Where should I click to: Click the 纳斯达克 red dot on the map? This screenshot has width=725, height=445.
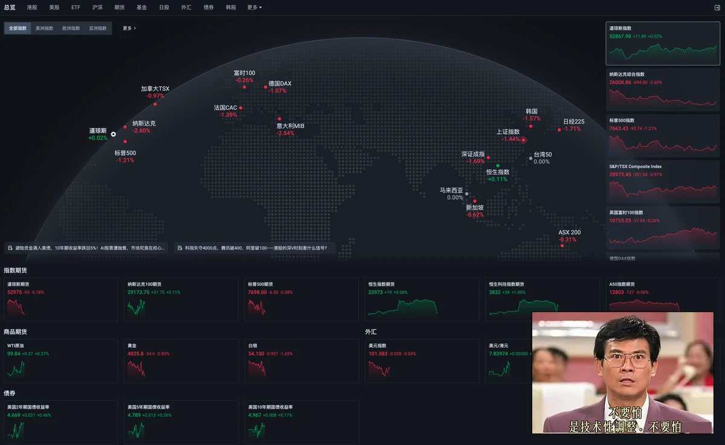click(x=125, y=127)
